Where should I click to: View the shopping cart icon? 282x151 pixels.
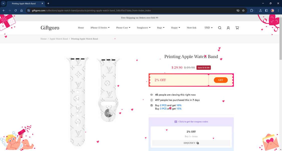tap(237, 28)
